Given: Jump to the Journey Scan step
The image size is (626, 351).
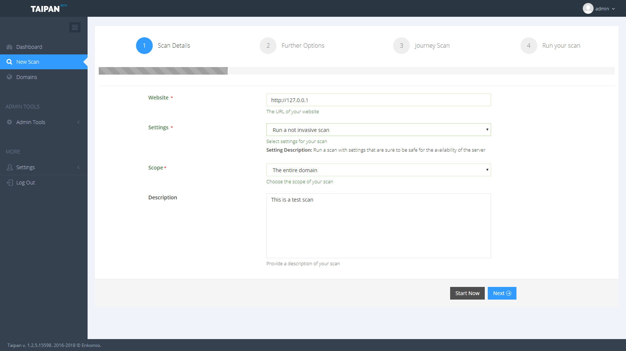Looking at the screenshot, I should pos(401,45).
